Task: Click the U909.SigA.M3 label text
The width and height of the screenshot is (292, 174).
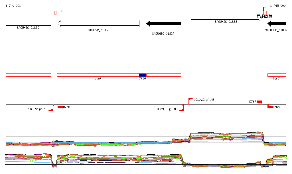Action: (167, 109)
